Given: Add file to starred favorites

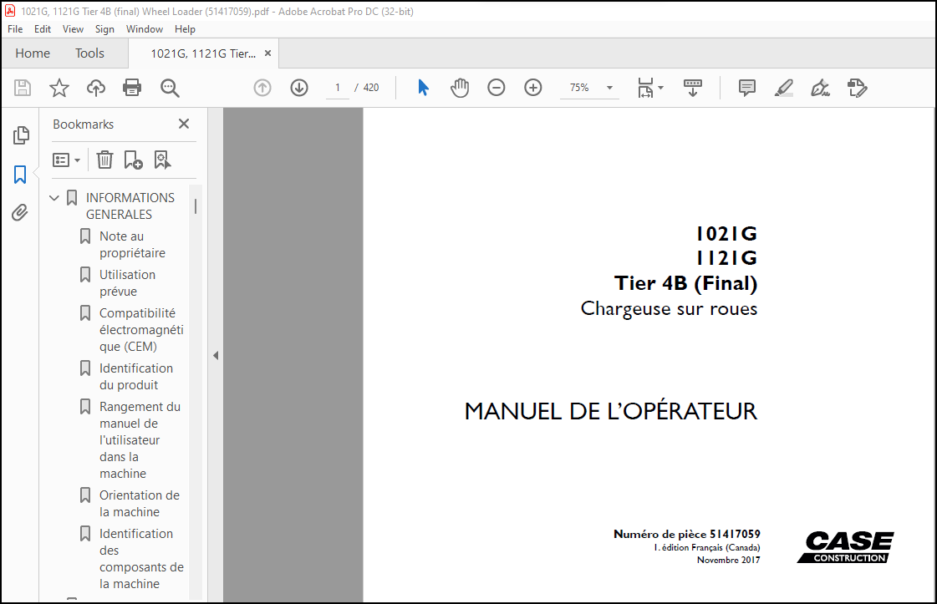Looking at the screenshot, I should pos(59,88).
